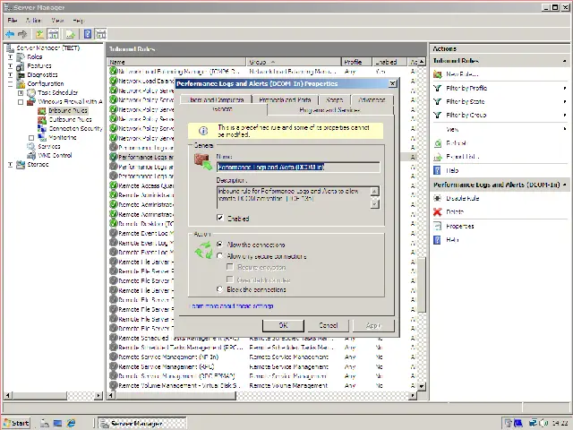The image size is (573, 430).
Task: Click the Task Scheduler clock icon
Action: [x=31, y=93]
